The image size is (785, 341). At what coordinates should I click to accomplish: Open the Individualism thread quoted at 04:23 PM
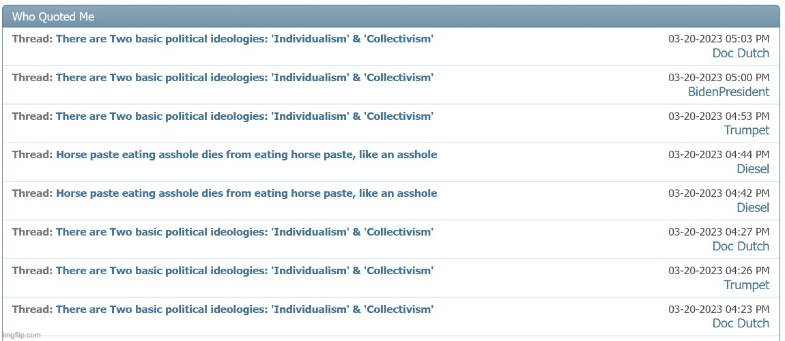244,310
